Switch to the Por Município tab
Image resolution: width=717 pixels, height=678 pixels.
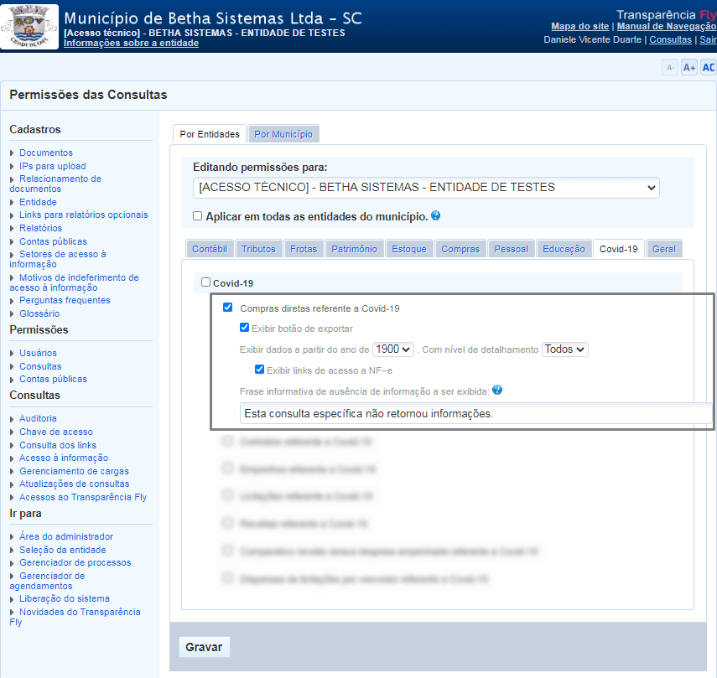pos(283,134)
